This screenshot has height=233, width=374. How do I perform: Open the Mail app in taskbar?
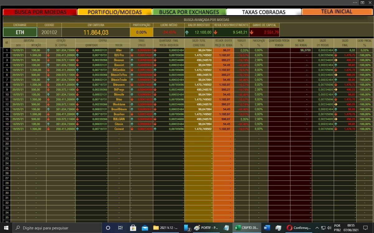[x=145, y=228]
